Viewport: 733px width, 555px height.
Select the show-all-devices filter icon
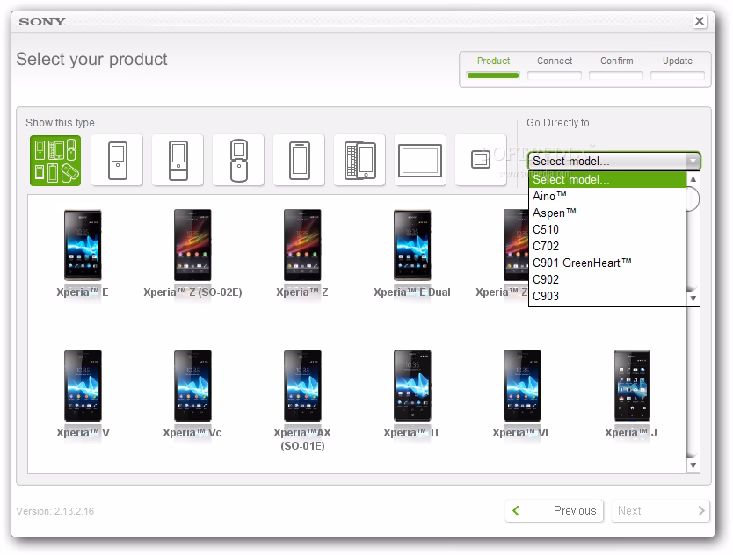(x=55, y=160)
